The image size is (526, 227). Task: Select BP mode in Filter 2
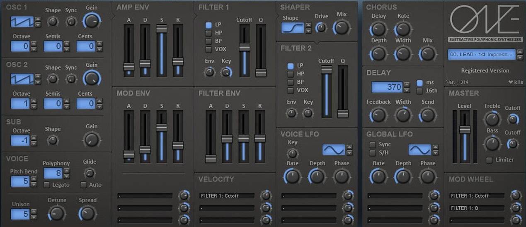(291, 82)
